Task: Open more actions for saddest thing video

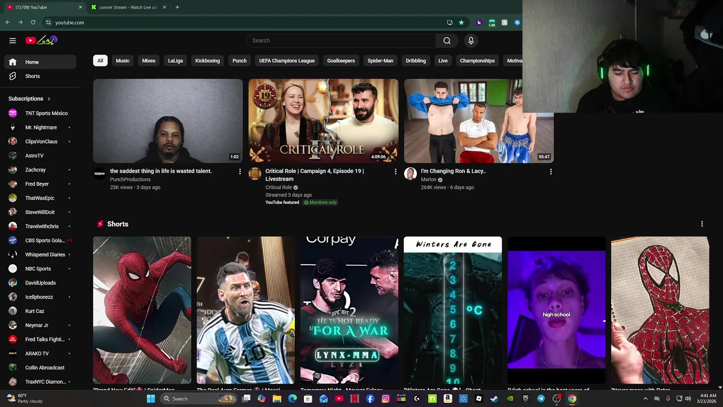Action: (x=239, y=171)
